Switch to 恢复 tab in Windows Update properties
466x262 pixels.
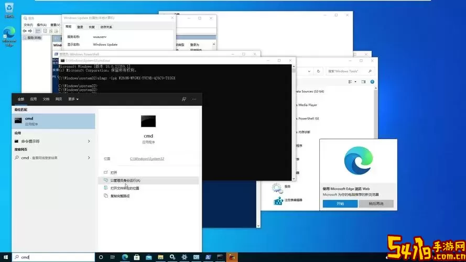(92, 27)
